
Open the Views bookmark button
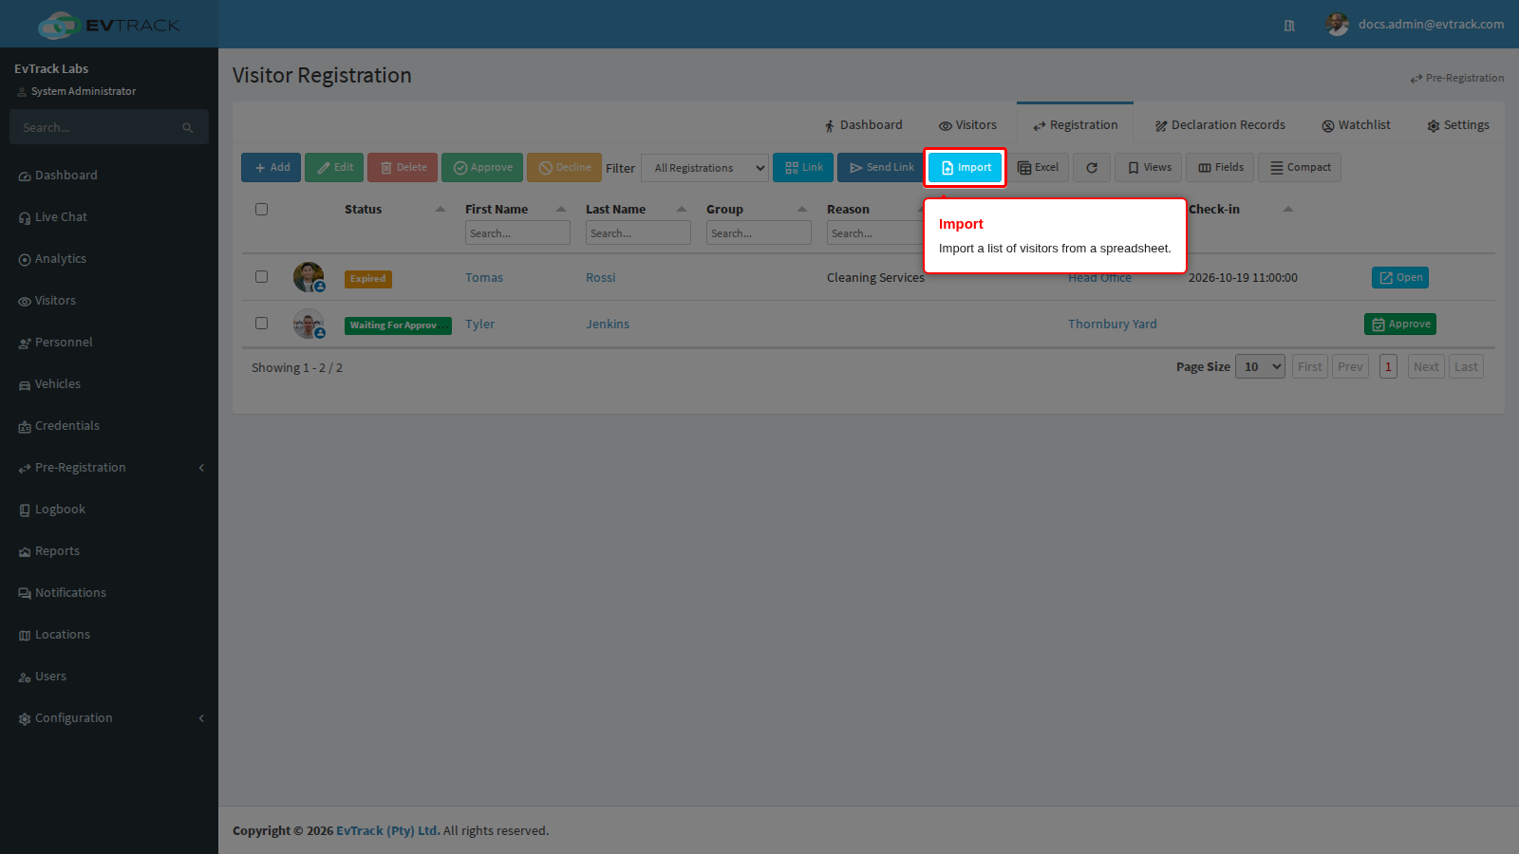pos(1149,168)
